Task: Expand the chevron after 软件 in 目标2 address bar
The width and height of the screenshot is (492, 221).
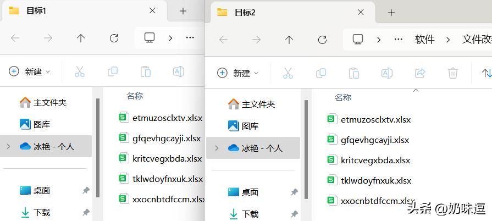Action: pyautogui.click(x=448, y=40)
